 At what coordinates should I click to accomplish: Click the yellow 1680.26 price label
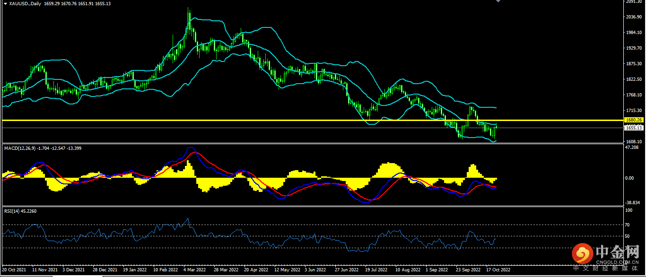[x=633, y=120]
